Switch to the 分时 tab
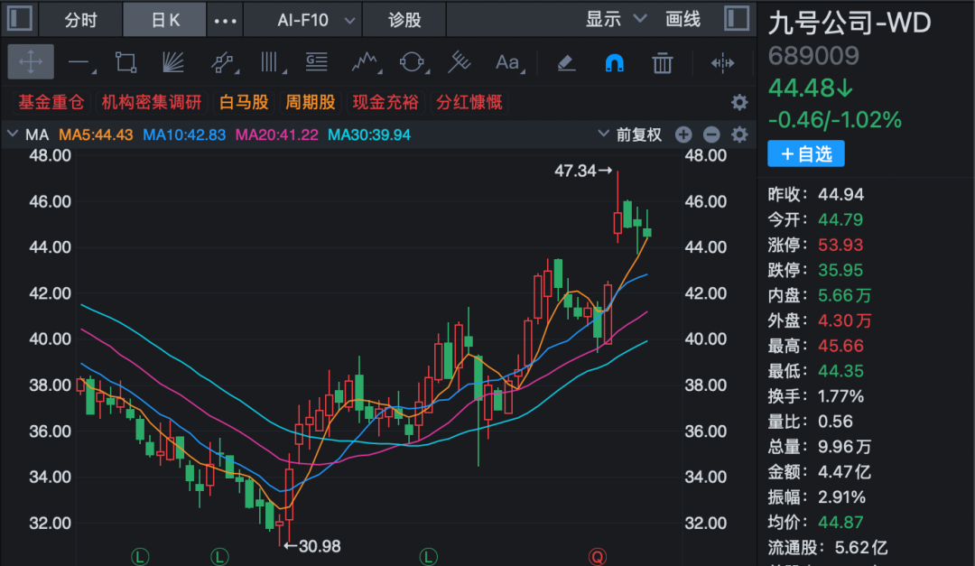 [81, 20]
